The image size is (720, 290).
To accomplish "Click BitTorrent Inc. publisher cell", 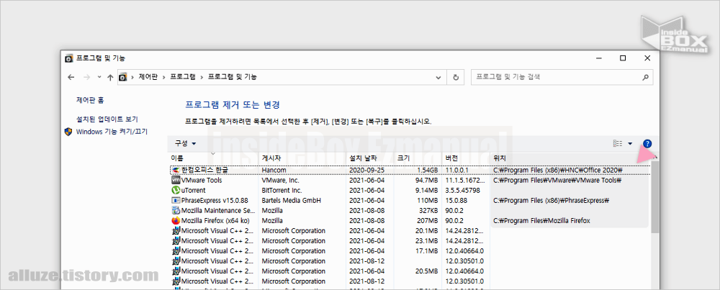I will pyautogui.click(x=282, y=191).
